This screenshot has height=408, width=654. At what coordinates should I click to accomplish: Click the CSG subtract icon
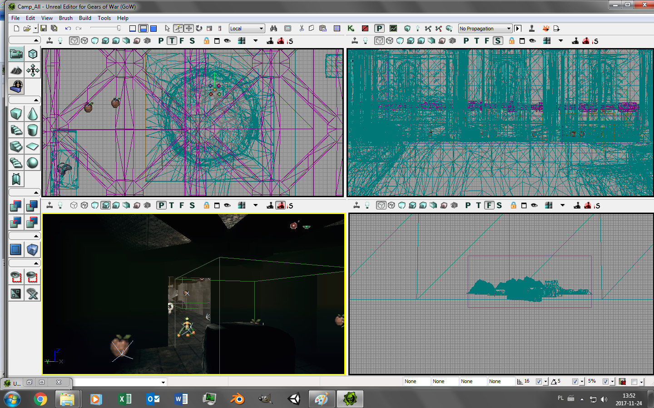coord(33,206)
